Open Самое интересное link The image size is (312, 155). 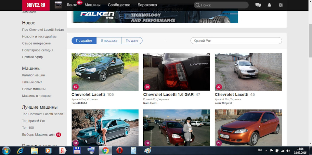point(36,43)
